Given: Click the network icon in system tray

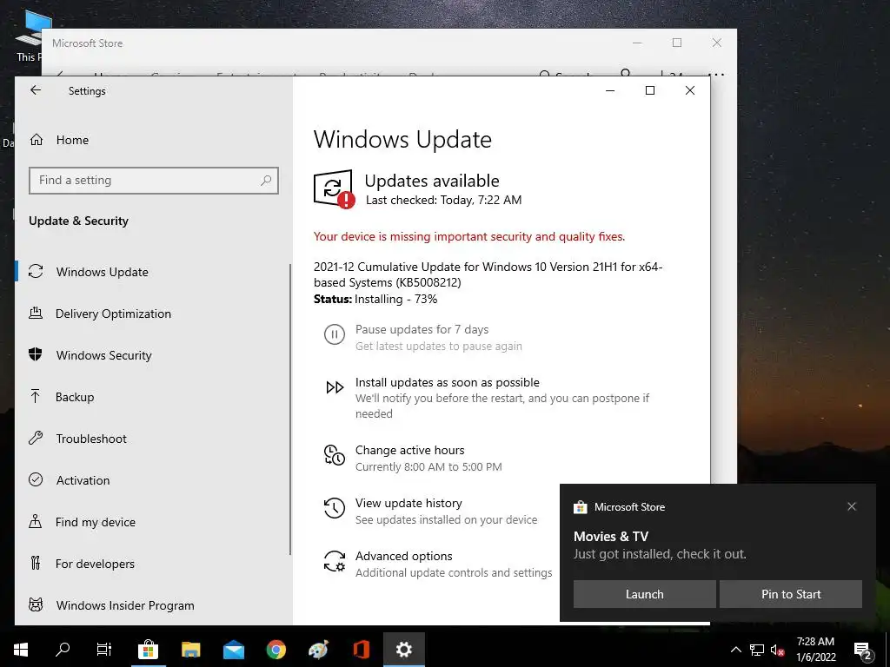Looking at the screenshot, I should [757, 650].
